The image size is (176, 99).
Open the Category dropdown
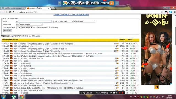coord(29,24)
